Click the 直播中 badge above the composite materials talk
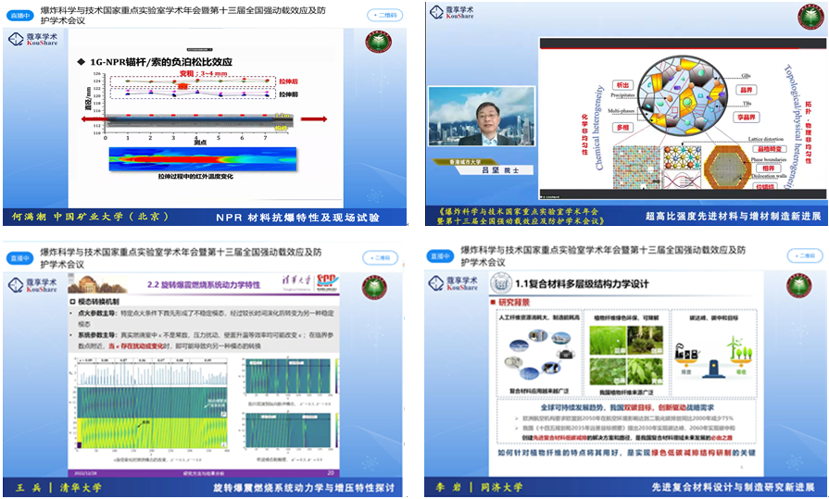The height and width of the screenshot is (499, 829). (437, 256)
